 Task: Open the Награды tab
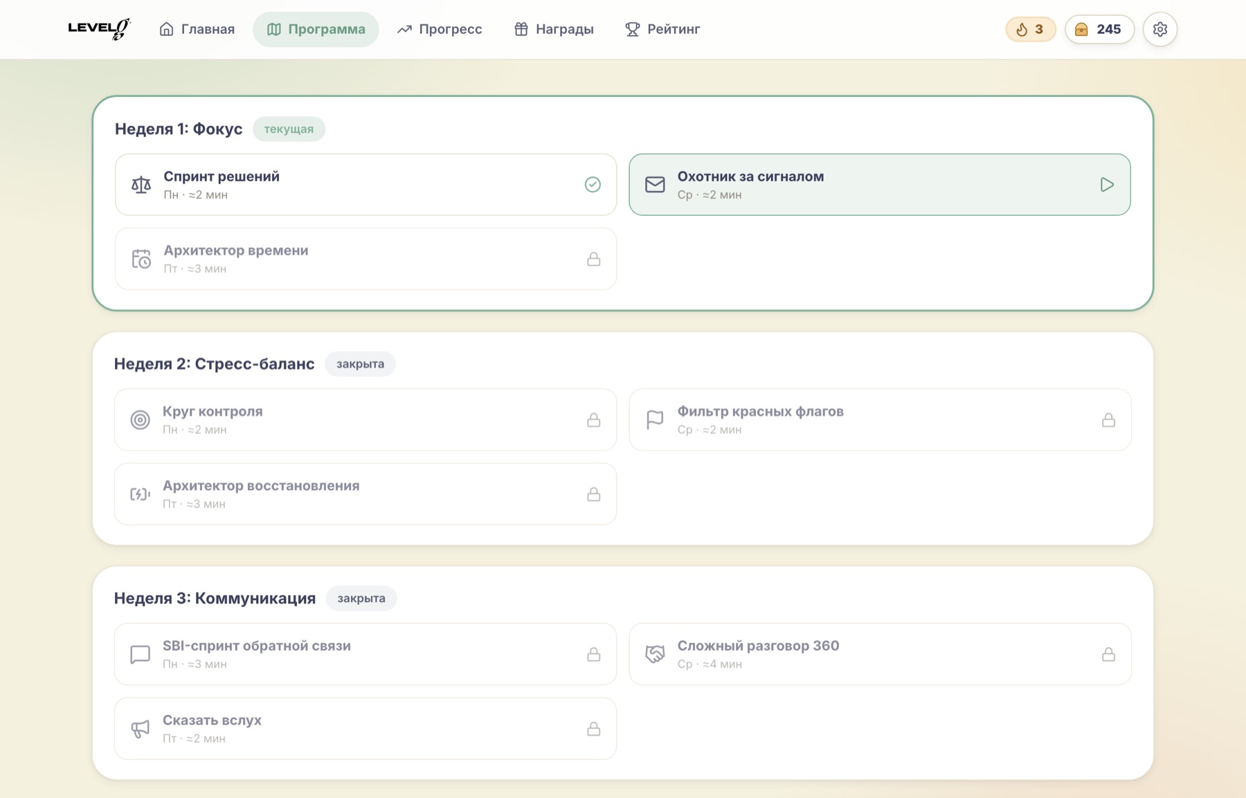click(554, 29)
